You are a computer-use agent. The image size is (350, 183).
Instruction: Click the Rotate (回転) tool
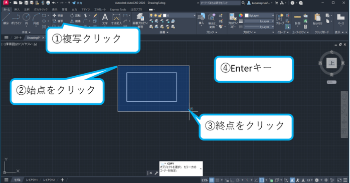[75, 16]
